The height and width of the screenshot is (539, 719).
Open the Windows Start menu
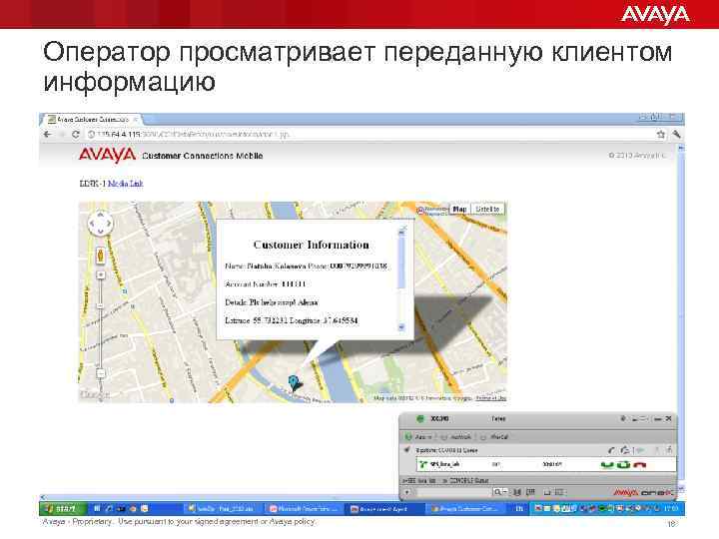pos(63,509)
